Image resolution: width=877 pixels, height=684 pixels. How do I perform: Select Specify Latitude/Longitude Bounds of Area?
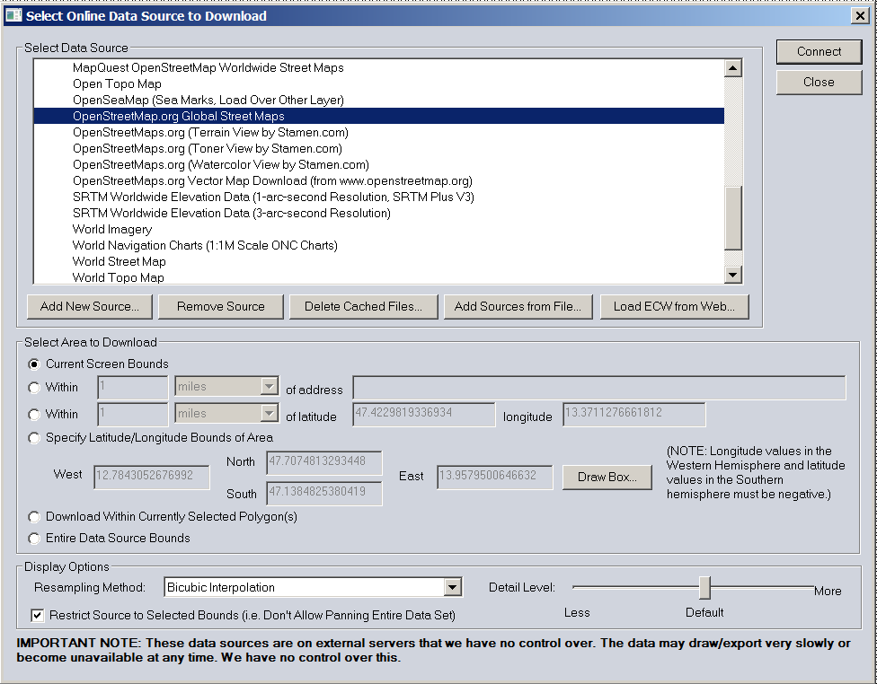click(35, 438)
